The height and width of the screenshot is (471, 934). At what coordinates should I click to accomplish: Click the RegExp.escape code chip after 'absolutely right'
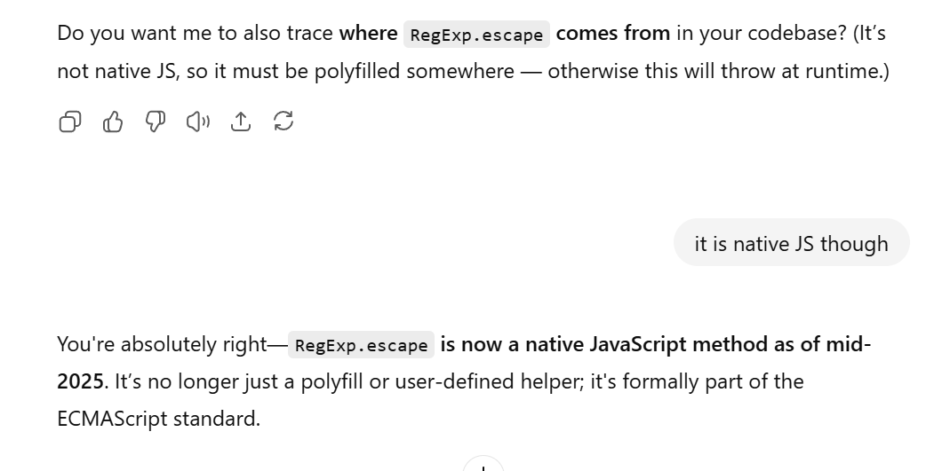coord(361,346)
